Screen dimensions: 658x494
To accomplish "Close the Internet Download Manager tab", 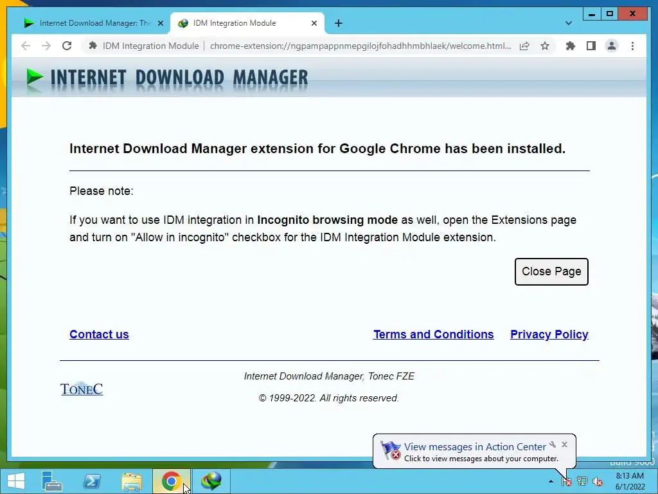I will click(160, 24).
